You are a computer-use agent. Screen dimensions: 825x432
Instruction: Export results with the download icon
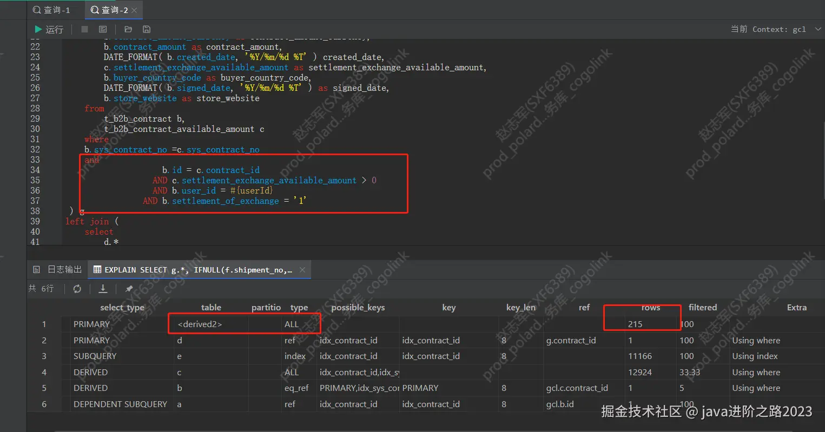(103, 289)
